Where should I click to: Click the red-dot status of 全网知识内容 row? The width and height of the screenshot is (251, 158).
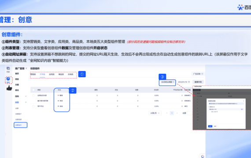60,95
